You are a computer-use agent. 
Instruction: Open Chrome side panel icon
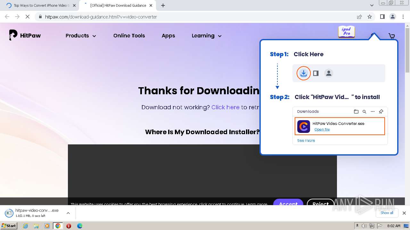(382, 17)
